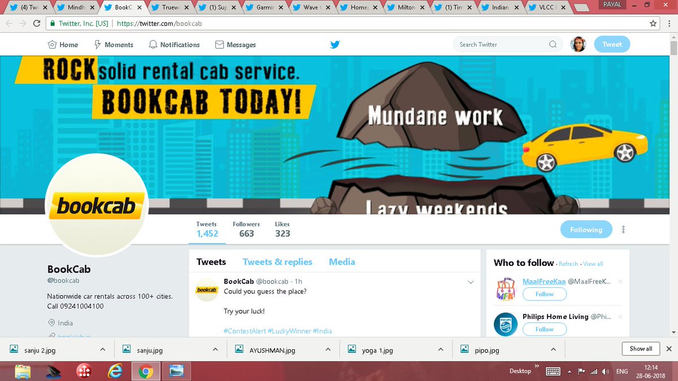Click the browser reload button
This screenshot has width=678, height=381.
tap(36, 24)
